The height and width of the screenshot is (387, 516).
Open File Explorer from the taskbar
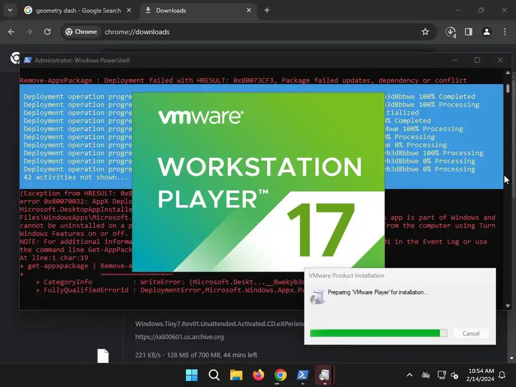coord(236,375)
